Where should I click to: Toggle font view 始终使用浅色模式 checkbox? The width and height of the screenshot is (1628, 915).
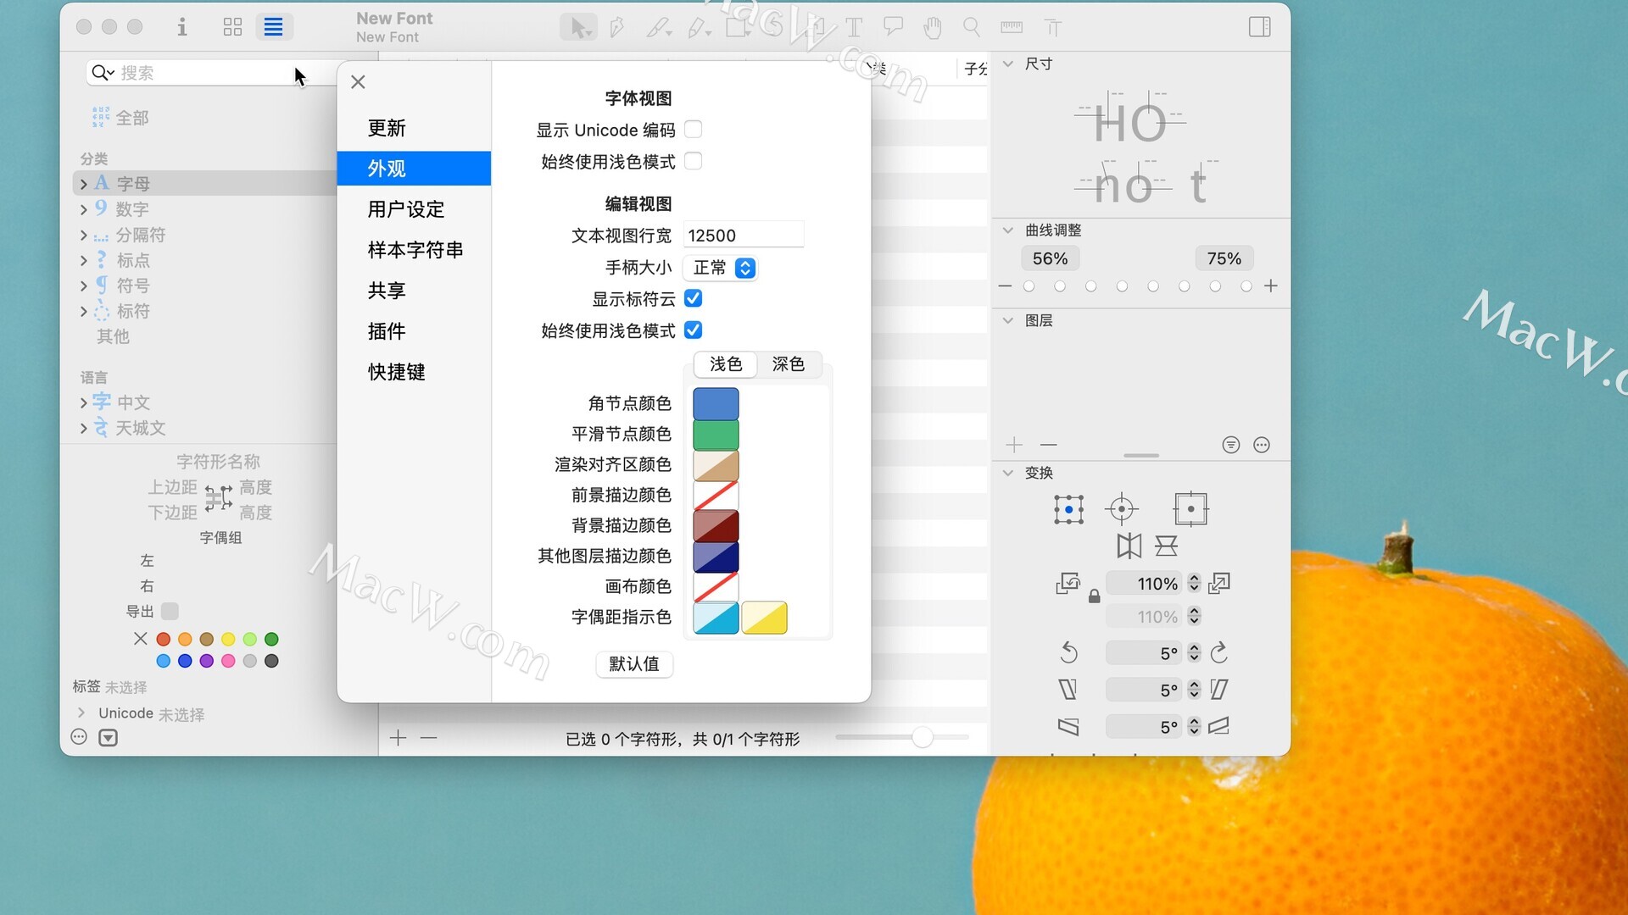pos(693,161)
